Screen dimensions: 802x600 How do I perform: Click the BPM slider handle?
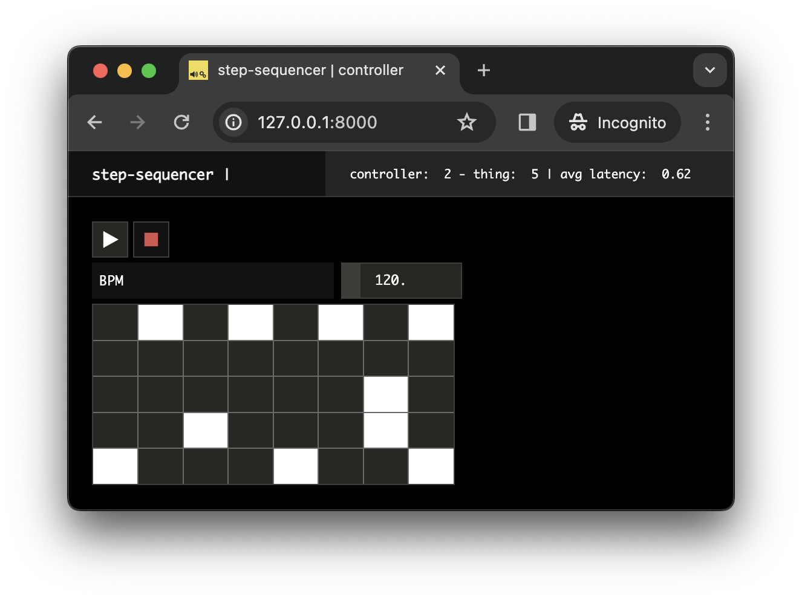[x=351, y=281]
